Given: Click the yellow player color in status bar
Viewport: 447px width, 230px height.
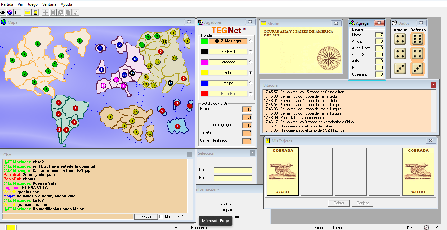Looking at the screenshot, I should [x=11, y=227].
